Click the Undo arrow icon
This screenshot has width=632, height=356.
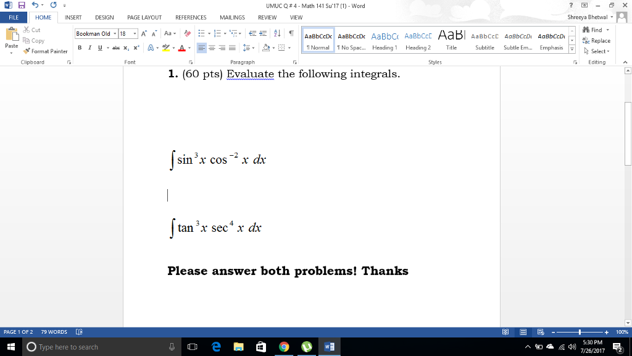(36, 6)
